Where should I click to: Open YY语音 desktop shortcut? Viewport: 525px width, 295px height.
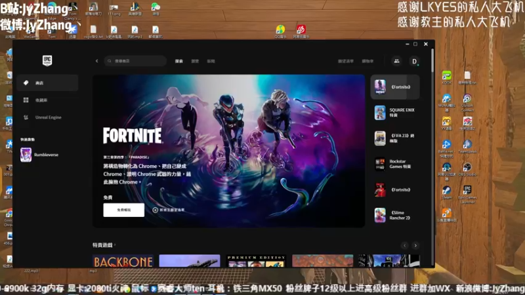coord(447,123)
